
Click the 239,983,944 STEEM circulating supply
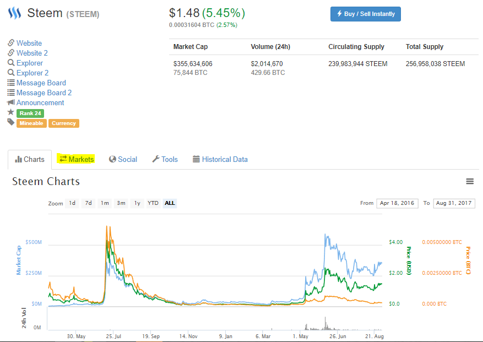(x=358, y=64)
